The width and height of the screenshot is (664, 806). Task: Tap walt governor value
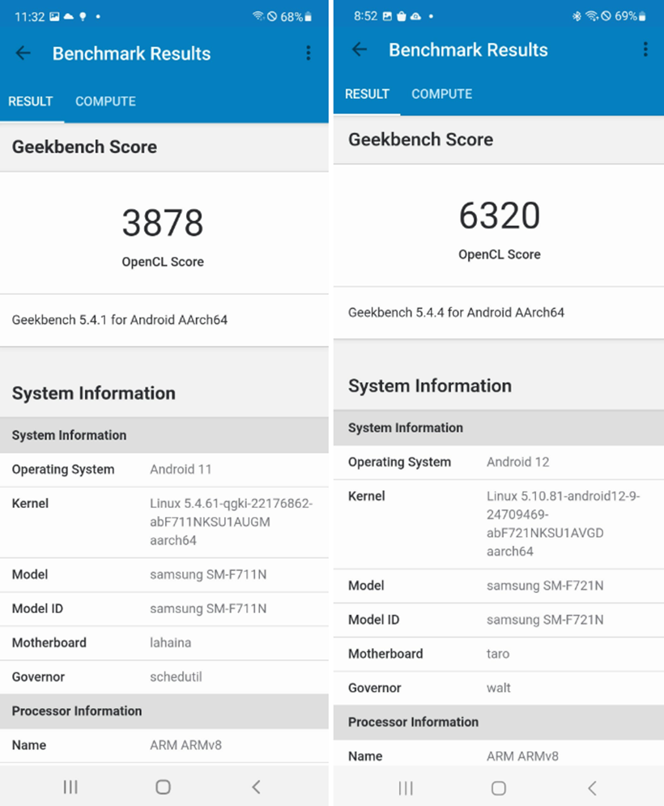click(499, 688)
